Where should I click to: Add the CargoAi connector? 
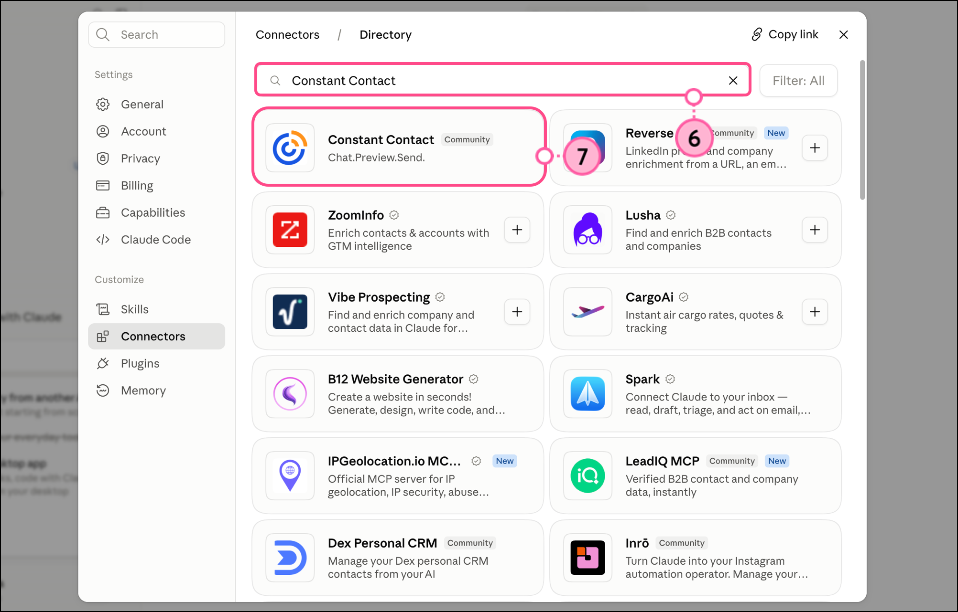pos(815,312)
